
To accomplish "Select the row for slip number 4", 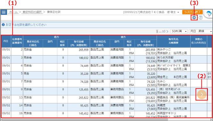I will pyautogui.click(x=106, y=67).
